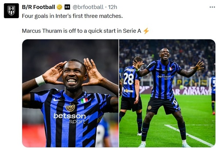Click the white wristband in left photo
Screen dimensions: 219x150
(40, 80)
